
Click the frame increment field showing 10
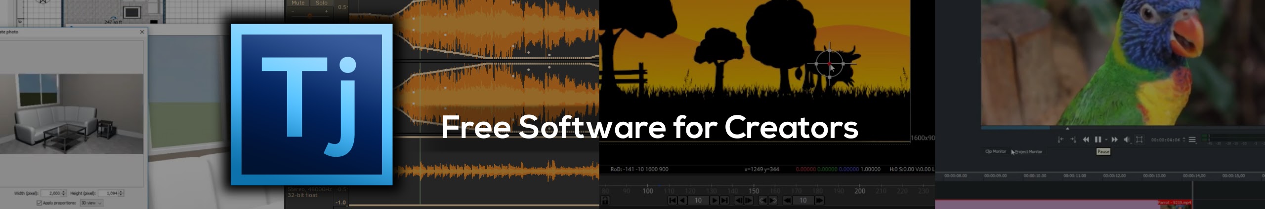(x=803, y=201)
